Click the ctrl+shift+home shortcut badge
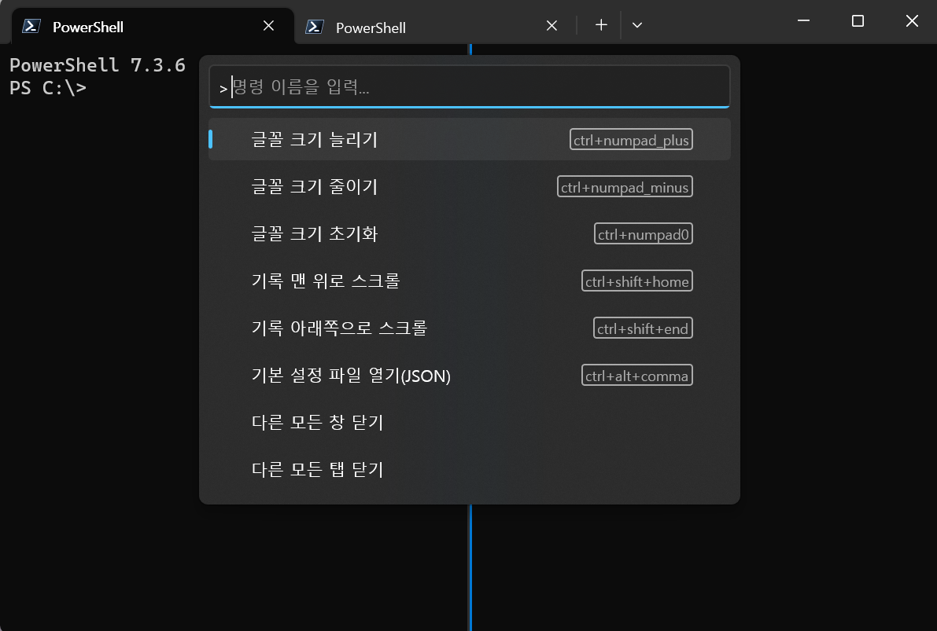 (637, 281)
